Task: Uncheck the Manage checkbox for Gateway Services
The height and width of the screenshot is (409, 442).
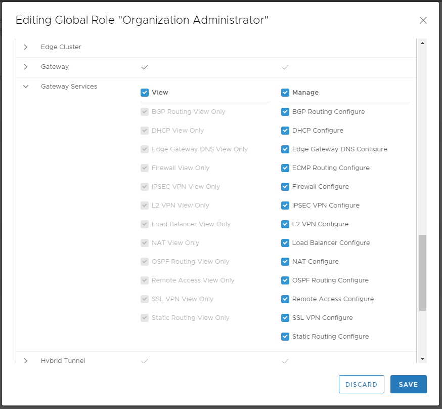Action: 285,93
